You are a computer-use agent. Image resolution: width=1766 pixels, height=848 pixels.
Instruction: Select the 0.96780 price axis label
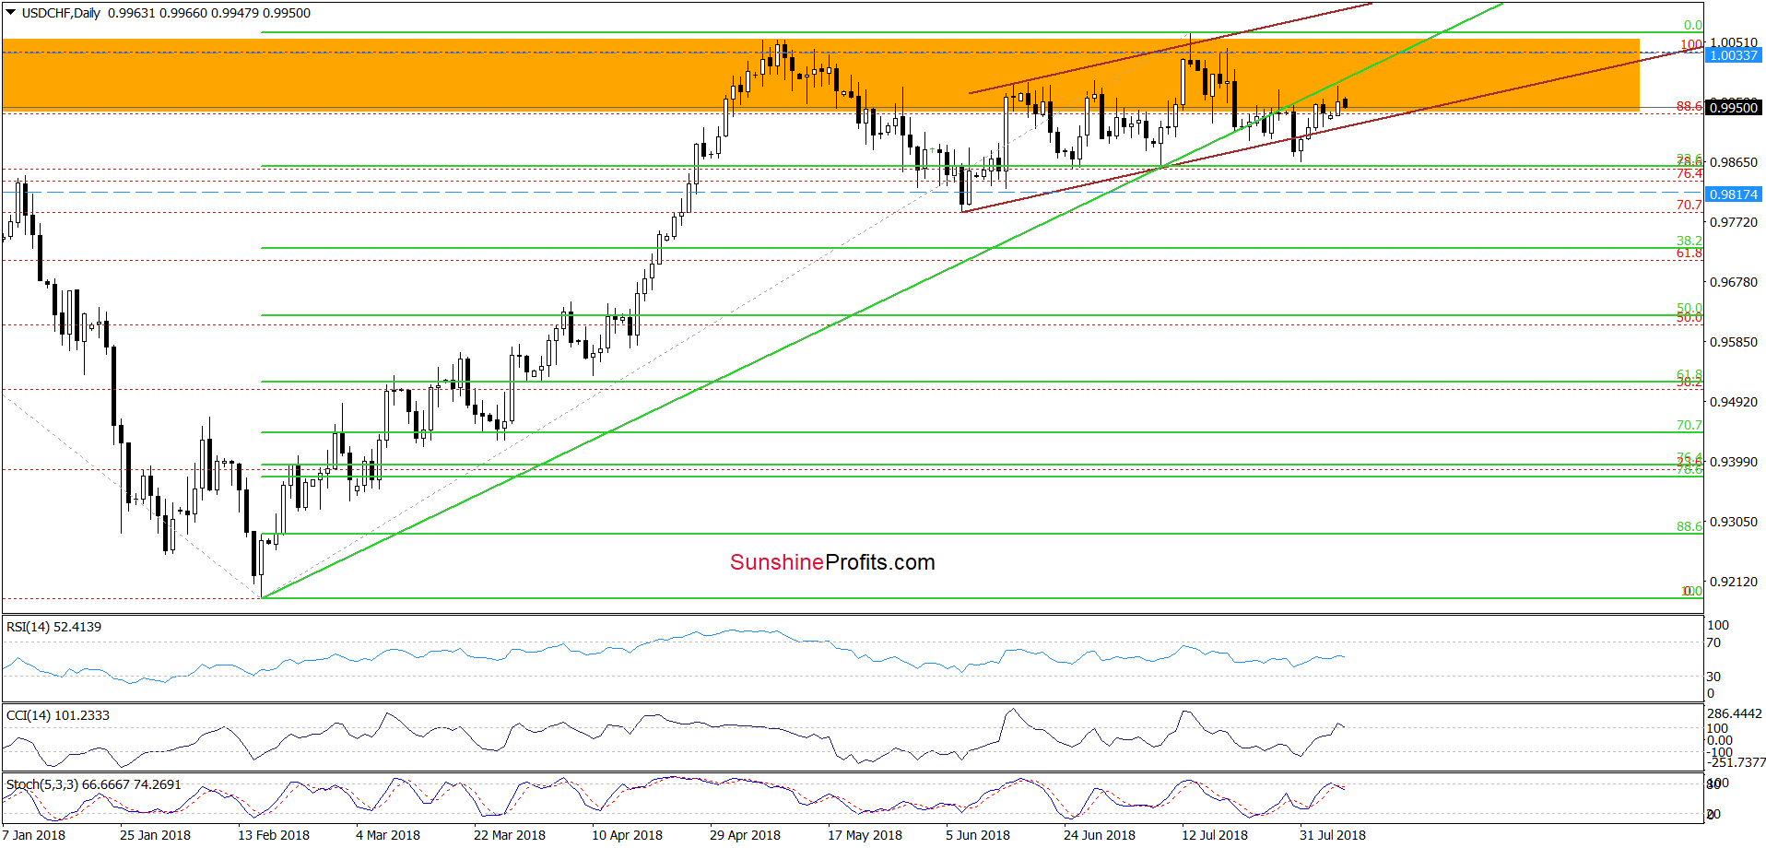(1734, 282)
